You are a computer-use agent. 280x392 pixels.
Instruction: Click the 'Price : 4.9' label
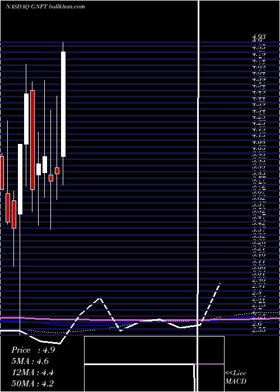click(x=33, y=350)
